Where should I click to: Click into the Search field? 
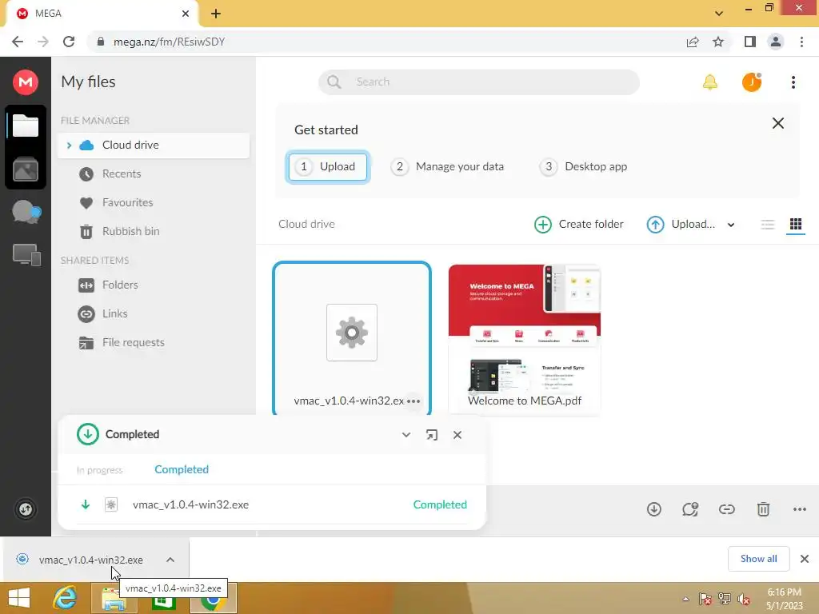click(x=479, y=82)
